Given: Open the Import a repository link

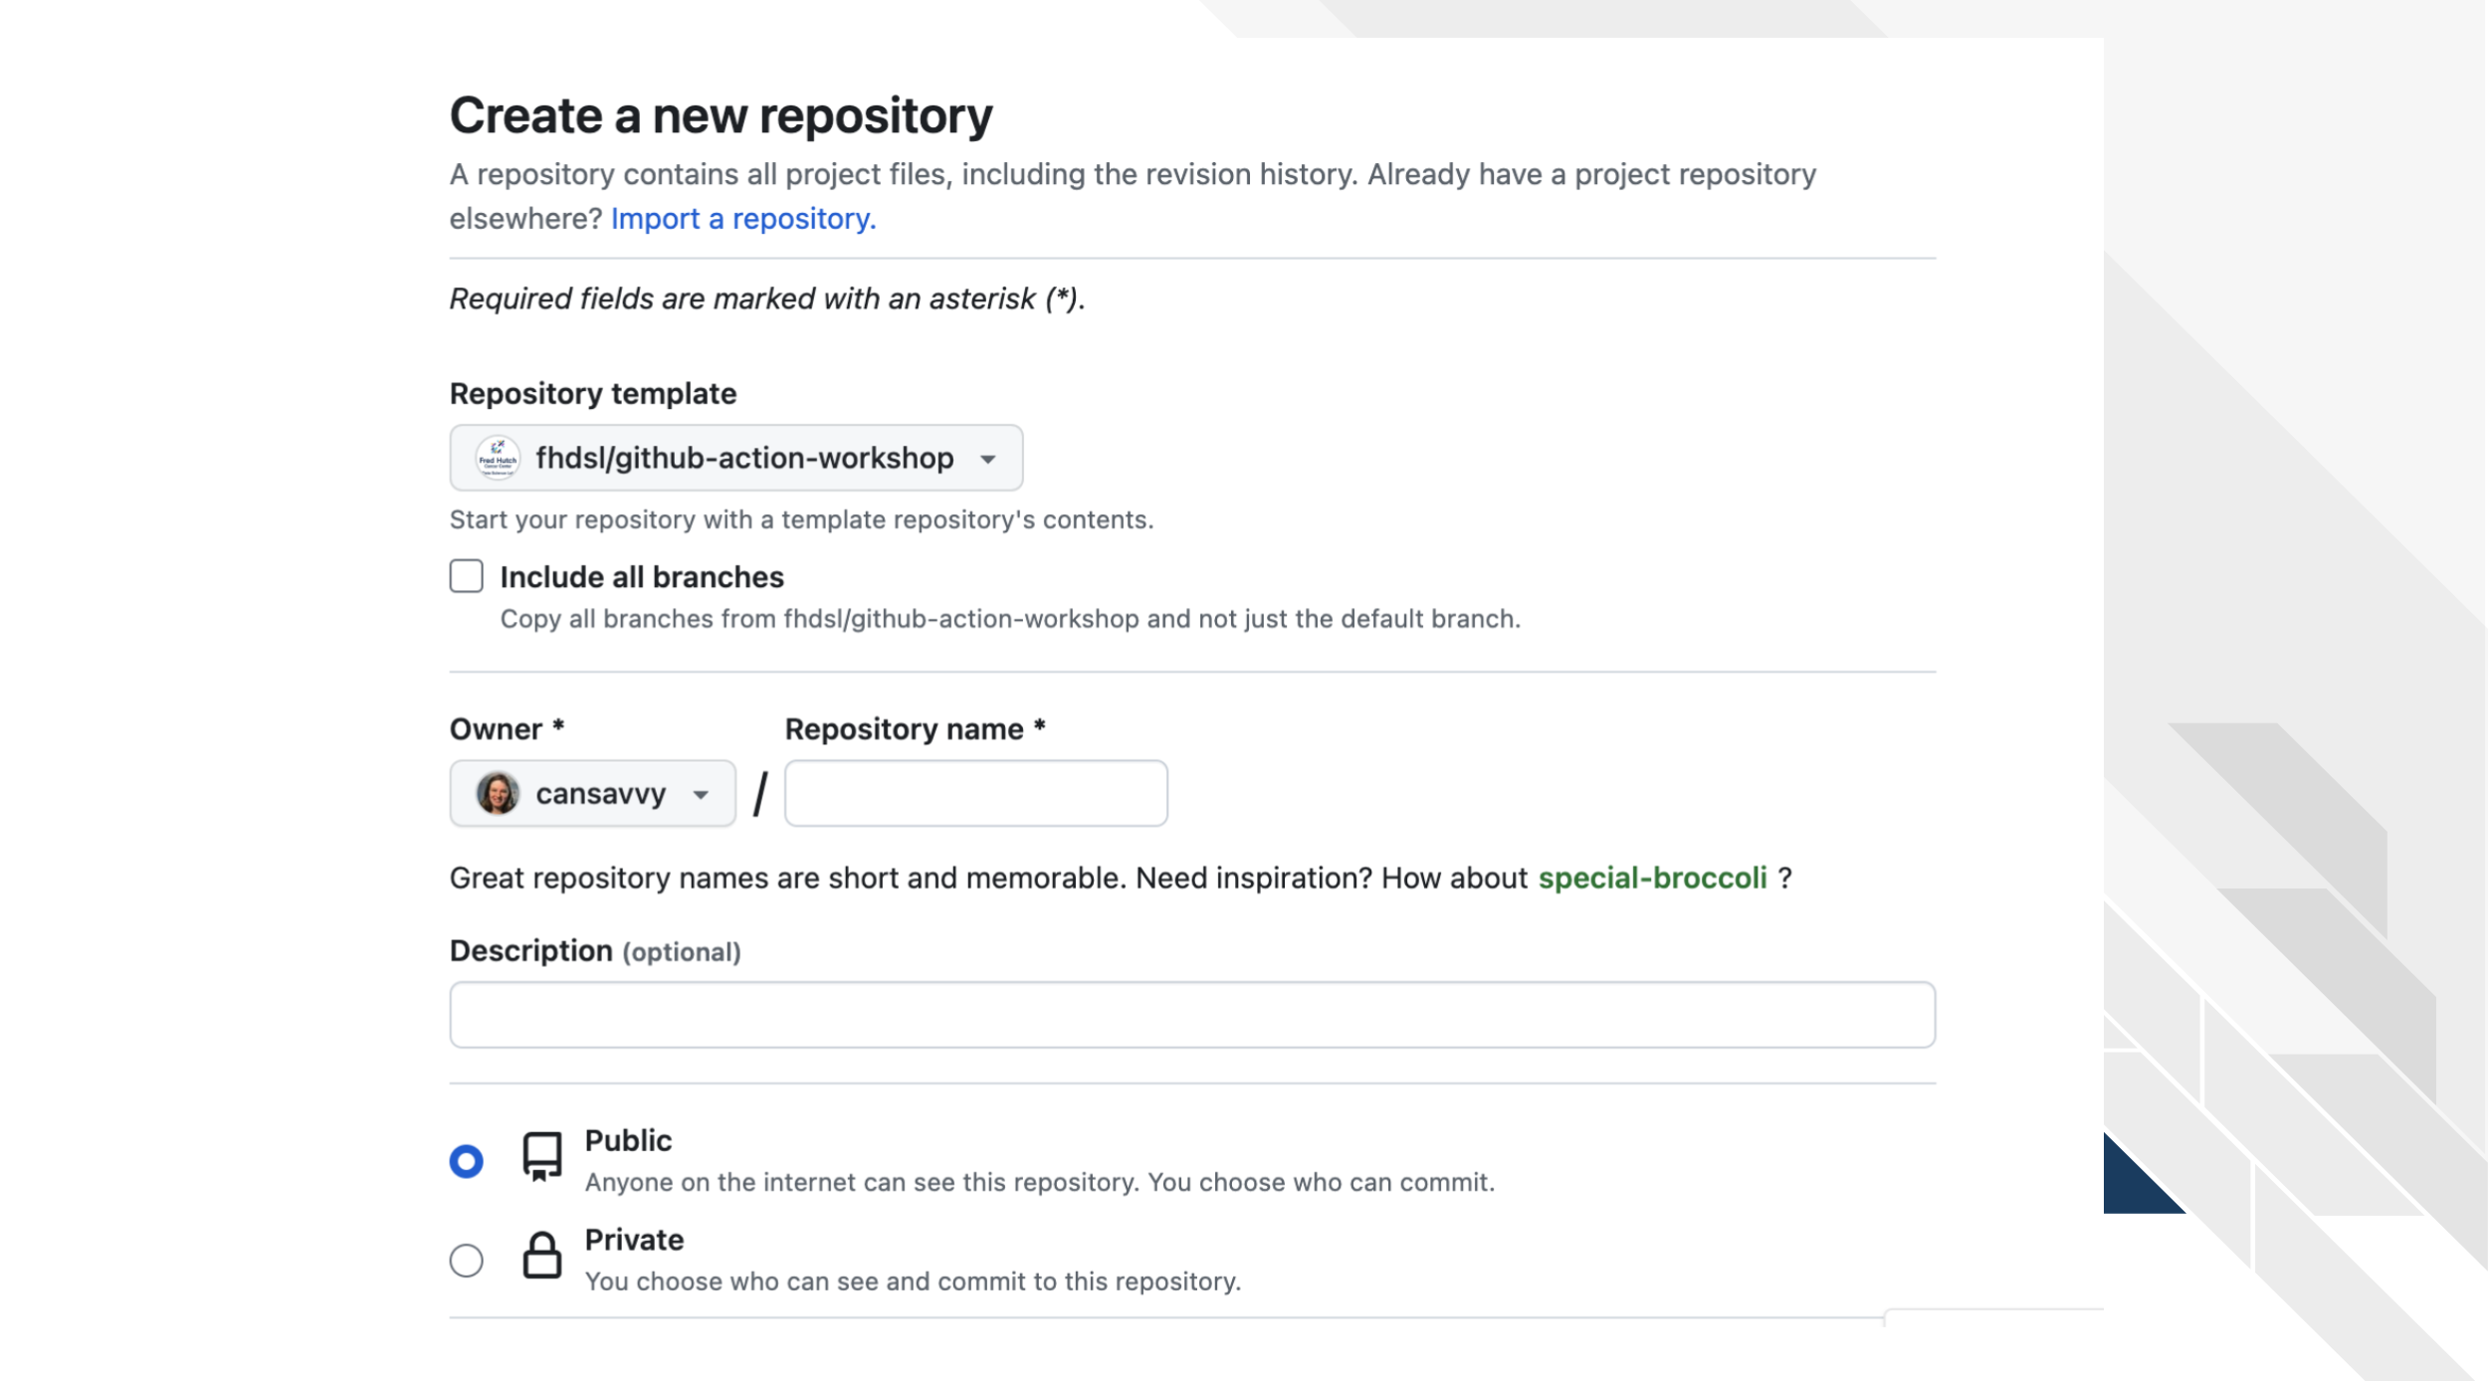Looking at the screenshot, I should [x=743, y=219].
